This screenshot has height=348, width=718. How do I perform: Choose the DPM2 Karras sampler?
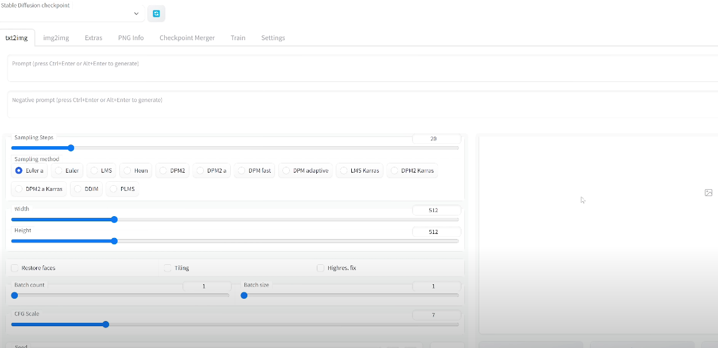coord(394,170)
